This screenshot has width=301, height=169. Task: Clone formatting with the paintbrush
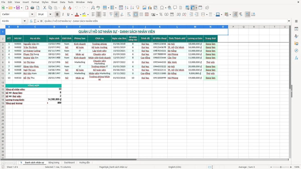pyautogui.click(x=64, y=8)
